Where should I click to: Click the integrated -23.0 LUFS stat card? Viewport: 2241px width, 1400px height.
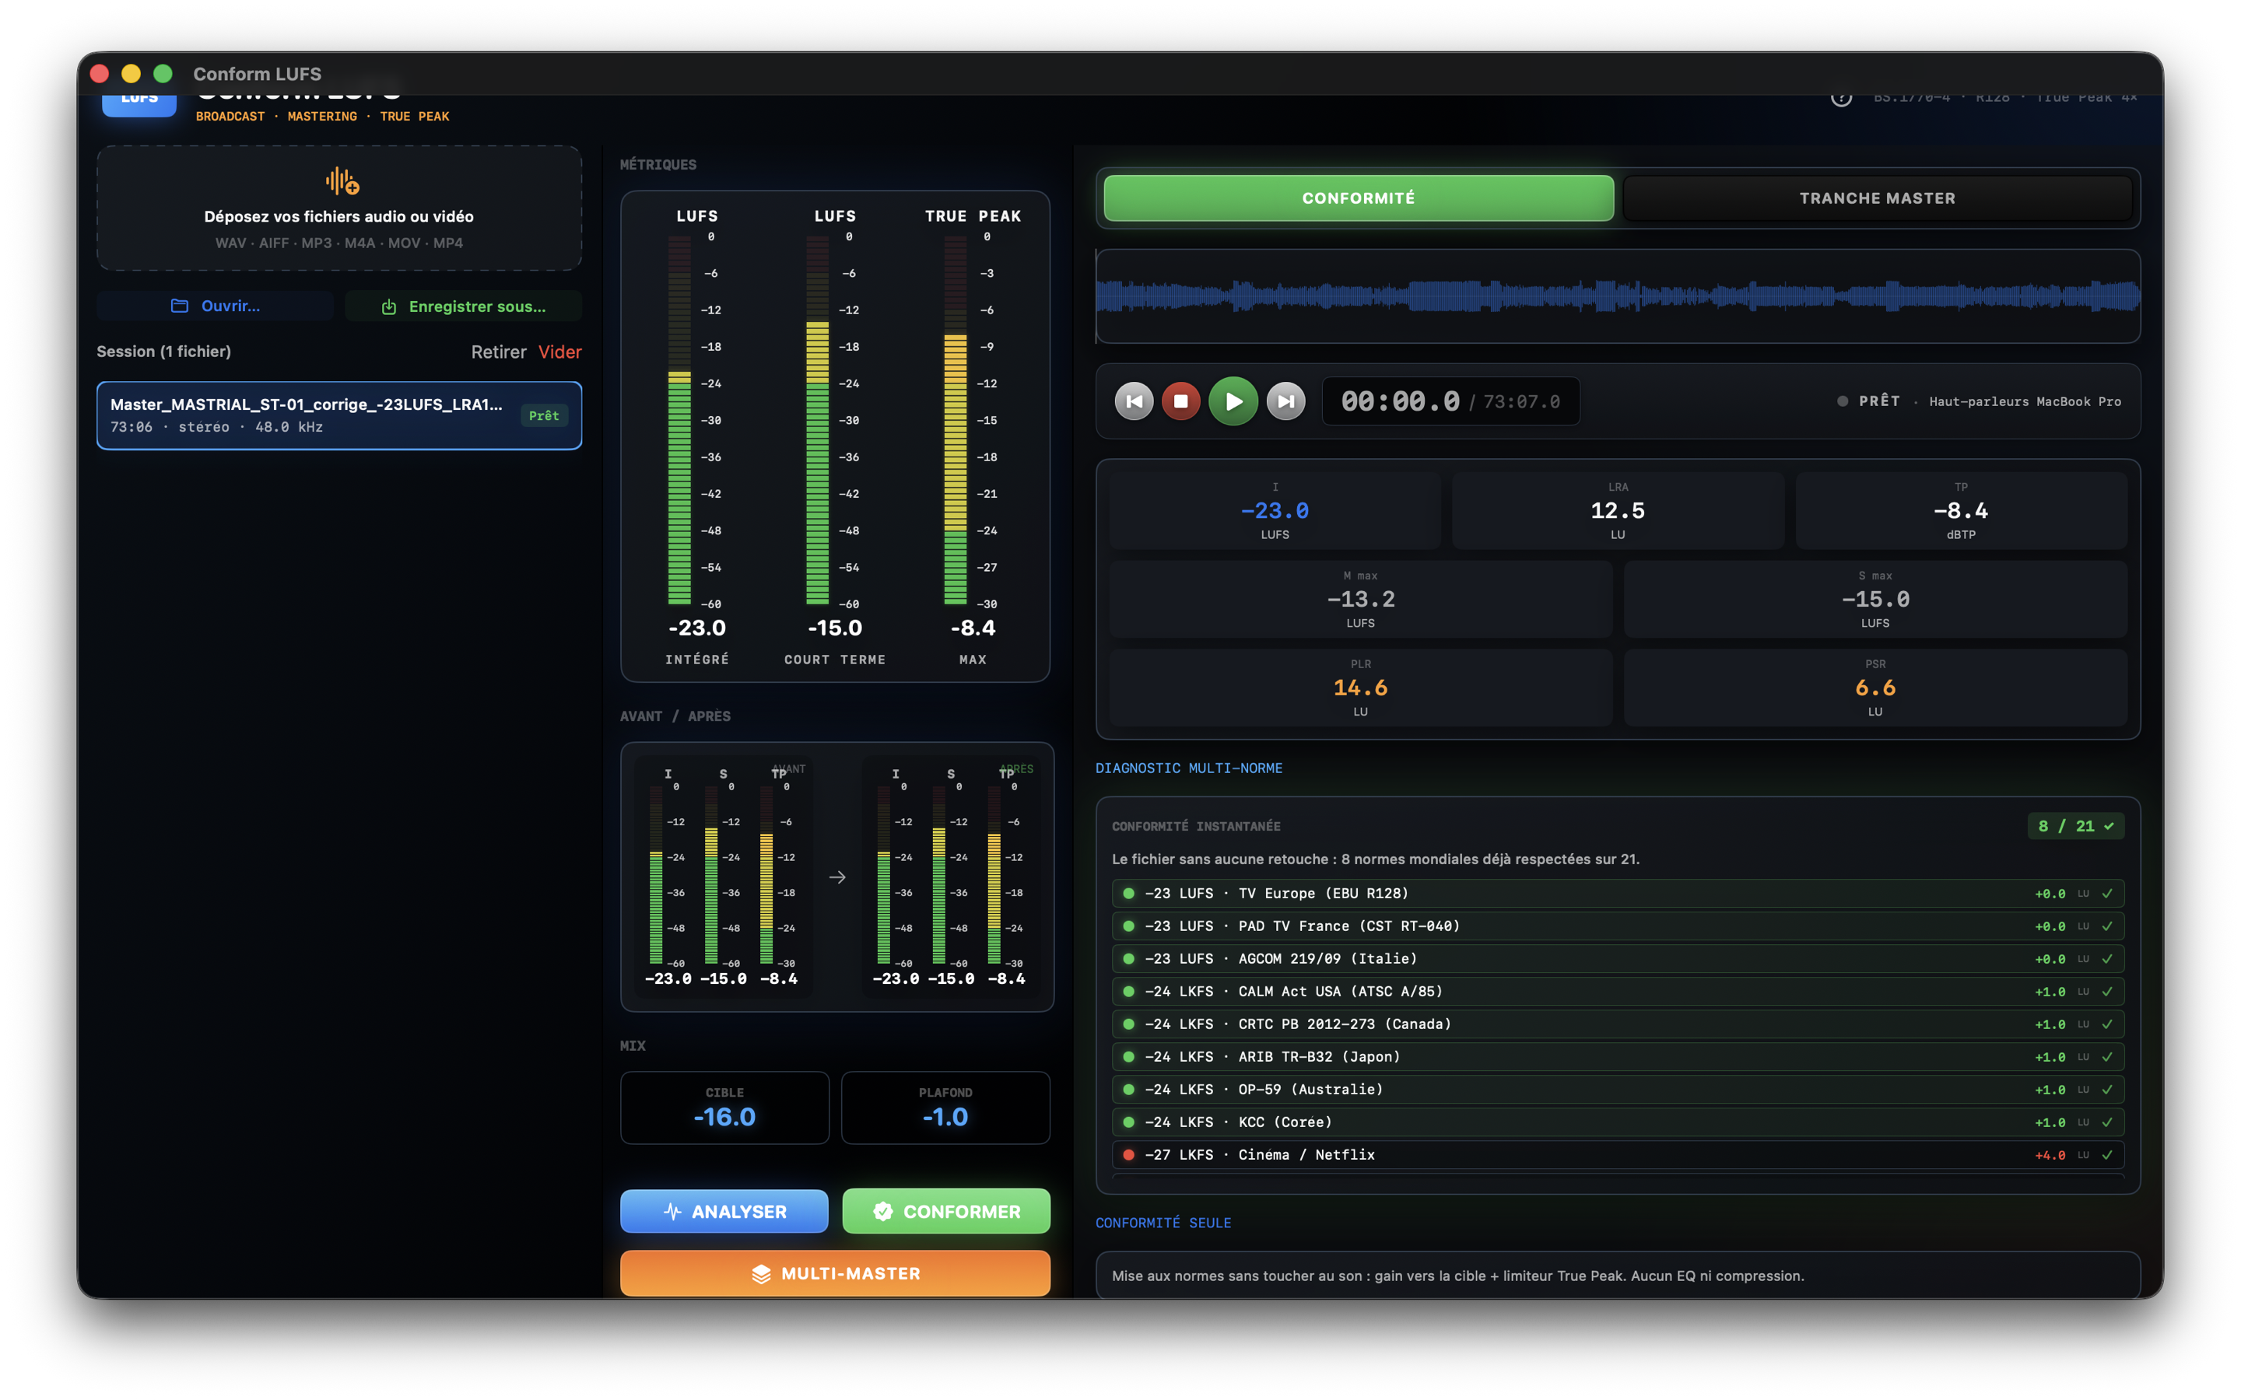pos(1275,510)
